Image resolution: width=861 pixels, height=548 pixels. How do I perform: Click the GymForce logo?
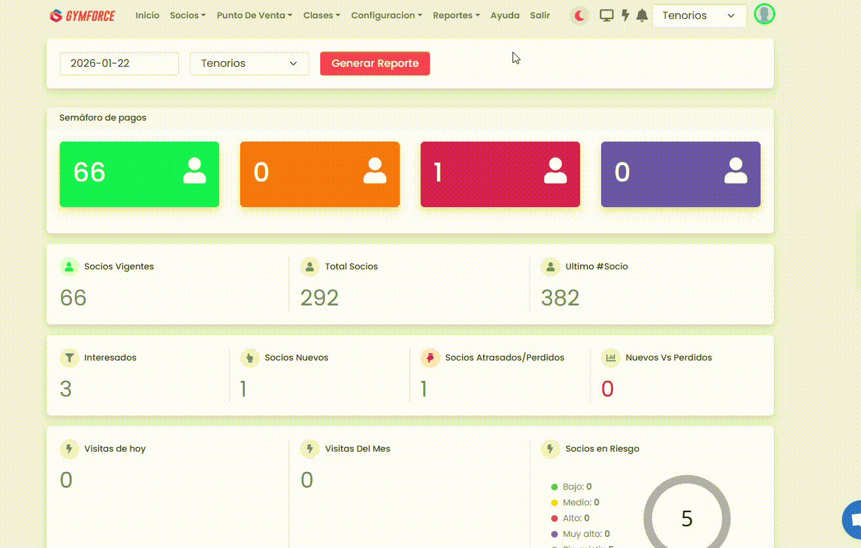pyautogui.click(x=83, y=16)
